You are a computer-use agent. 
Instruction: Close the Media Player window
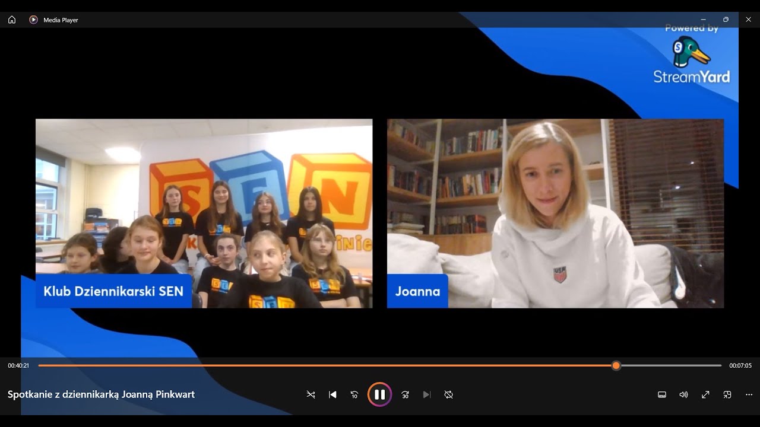pos(748,20)
